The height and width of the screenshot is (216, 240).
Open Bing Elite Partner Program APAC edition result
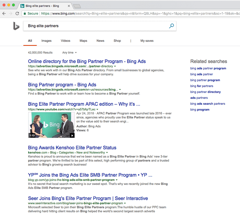(84, 104)
